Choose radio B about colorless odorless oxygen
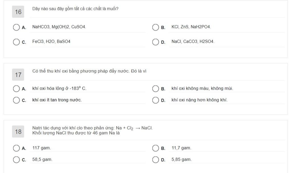291x173 pixels. [155, 89]
